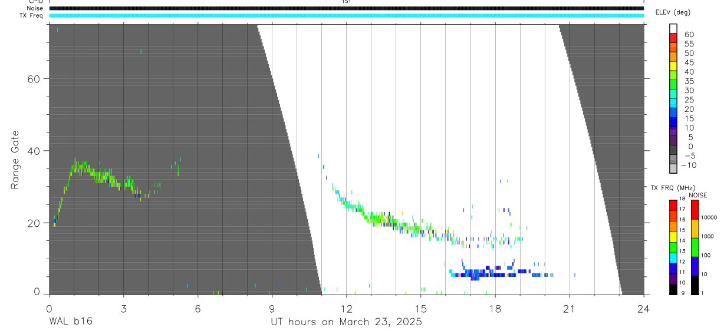Image resolution: width=724 pixels, height=334 pixels.
Task: Click the "Noise" row label at top left
Action: pyautogui.click(x=36, y=8)
